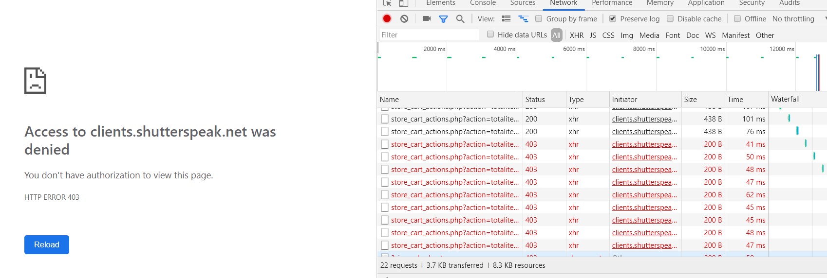Image resolution: width=827 pixels, height=278 pixels.
Task: Click file icon of the 41 ms request
Action: coord(385,144)
